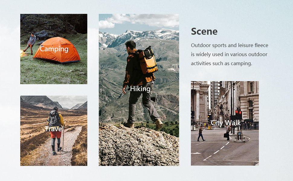293x181 pixels.
Task: Click the "Travel" label text
Action: pos(54,129)
